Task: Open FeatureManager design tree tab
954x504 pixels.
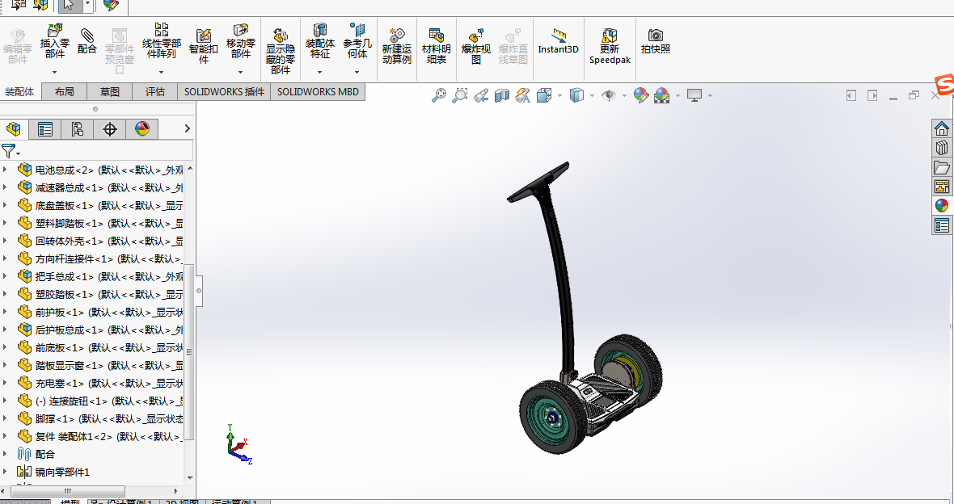Action: [14, 129]
